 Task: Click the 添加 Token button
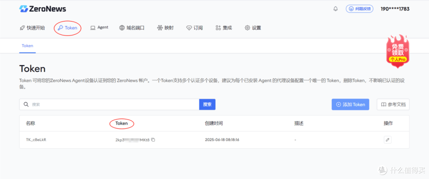pos(350,105)
